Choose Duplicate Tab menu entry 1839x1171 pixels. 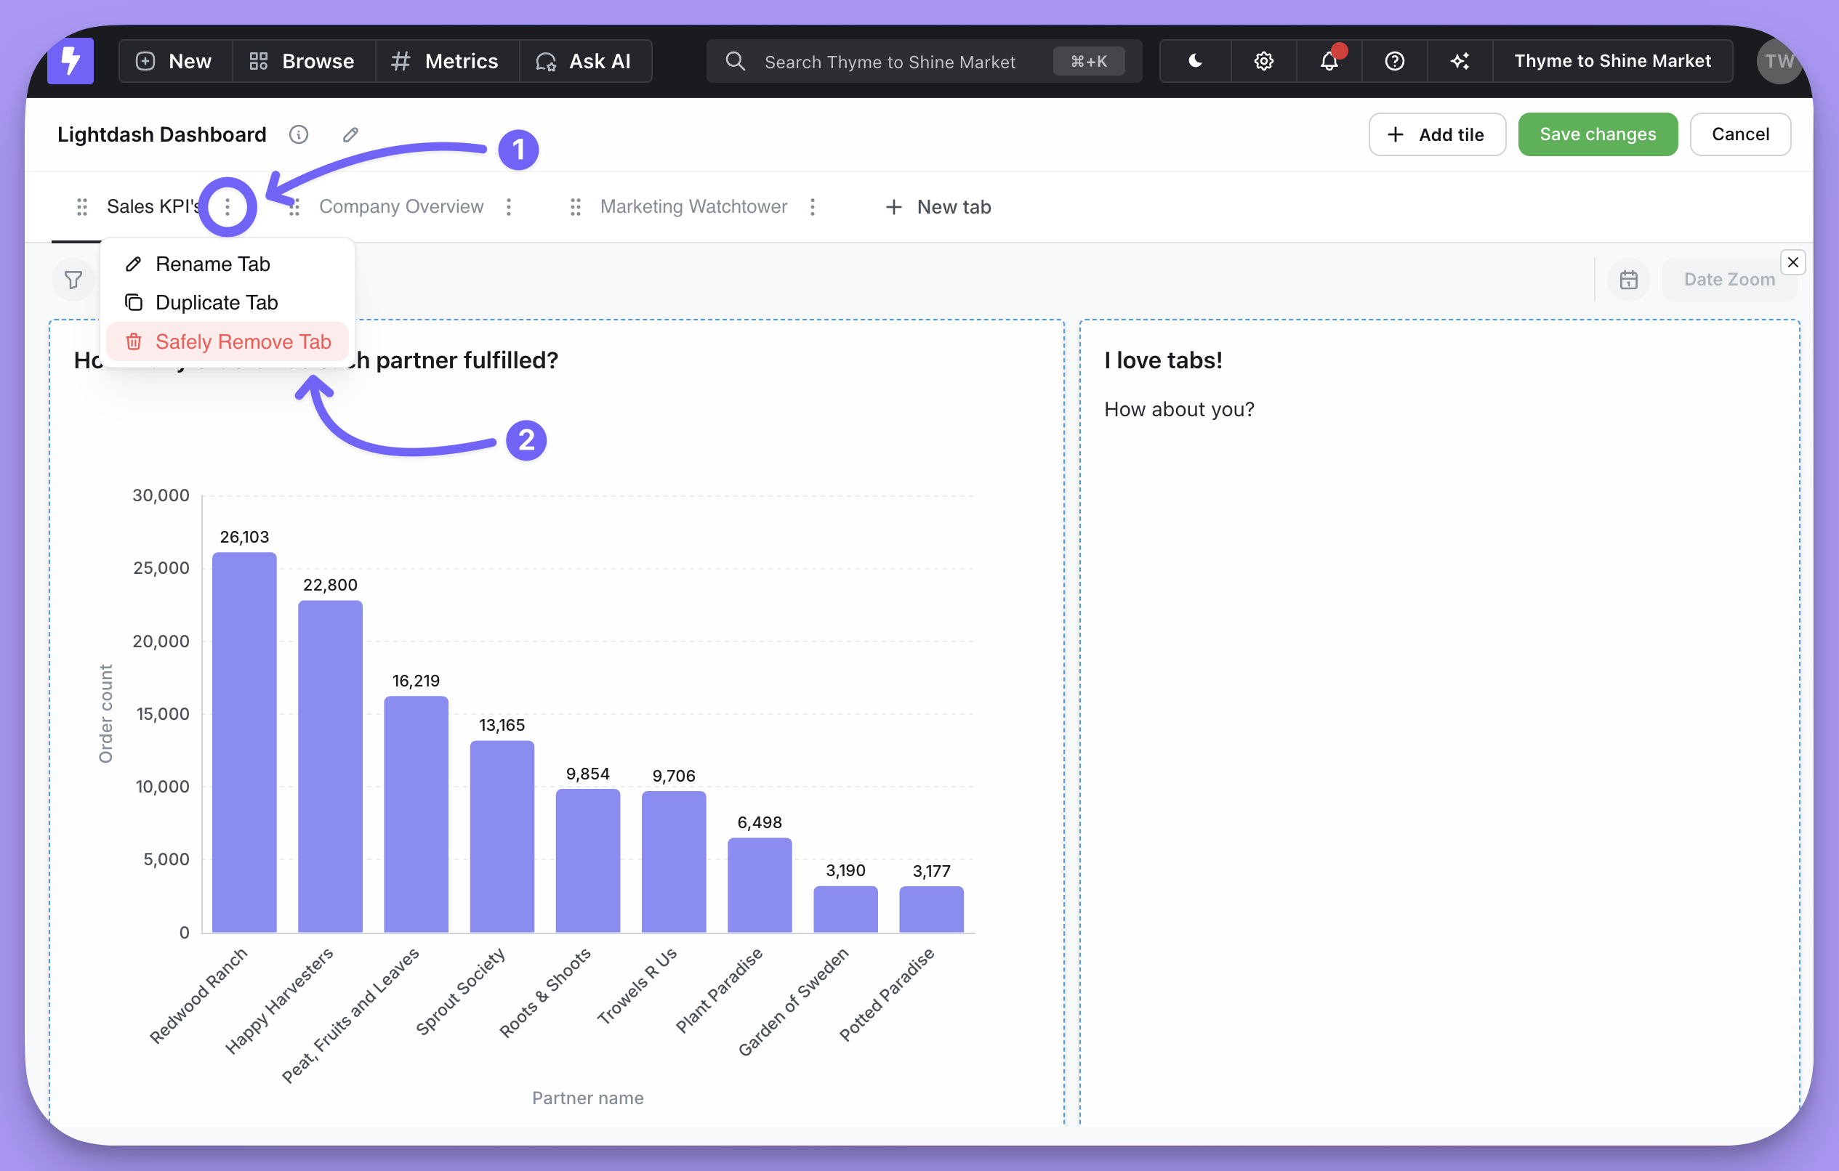[x=216, y=302]
